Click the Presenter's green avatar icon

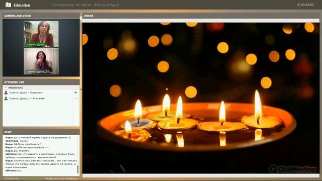coord(6,99)
